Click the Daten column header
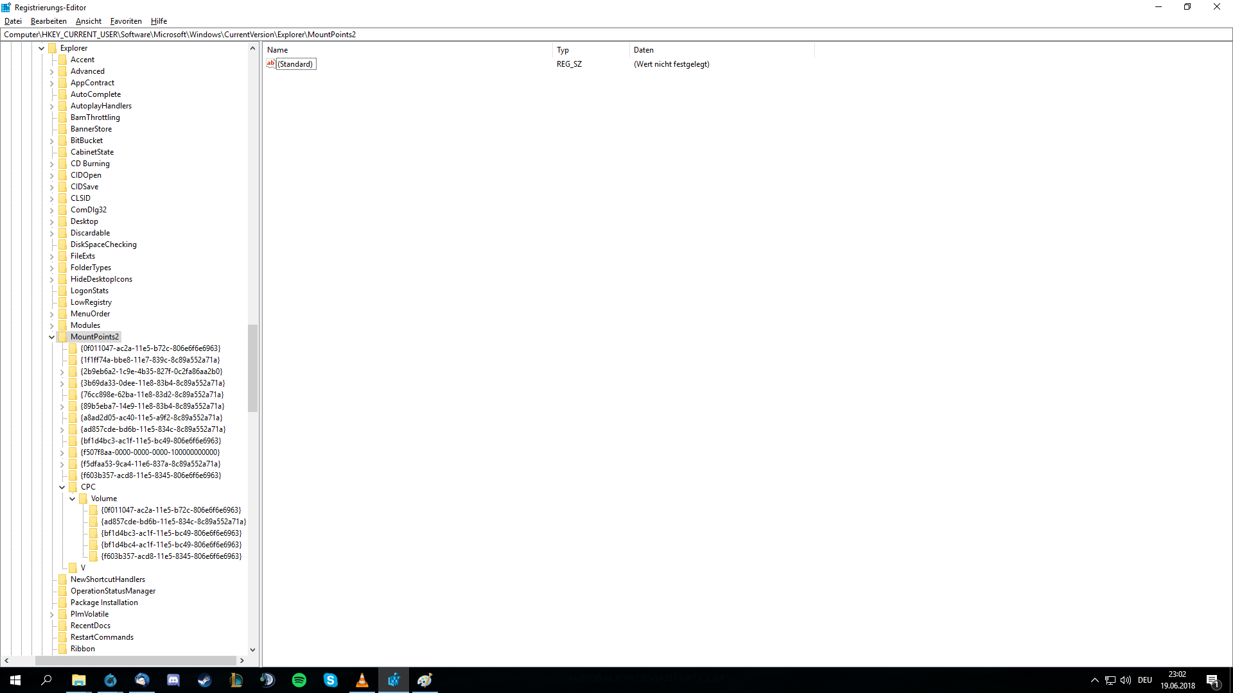This screenshot has height=693, width=1233. [x=643, y=50]
